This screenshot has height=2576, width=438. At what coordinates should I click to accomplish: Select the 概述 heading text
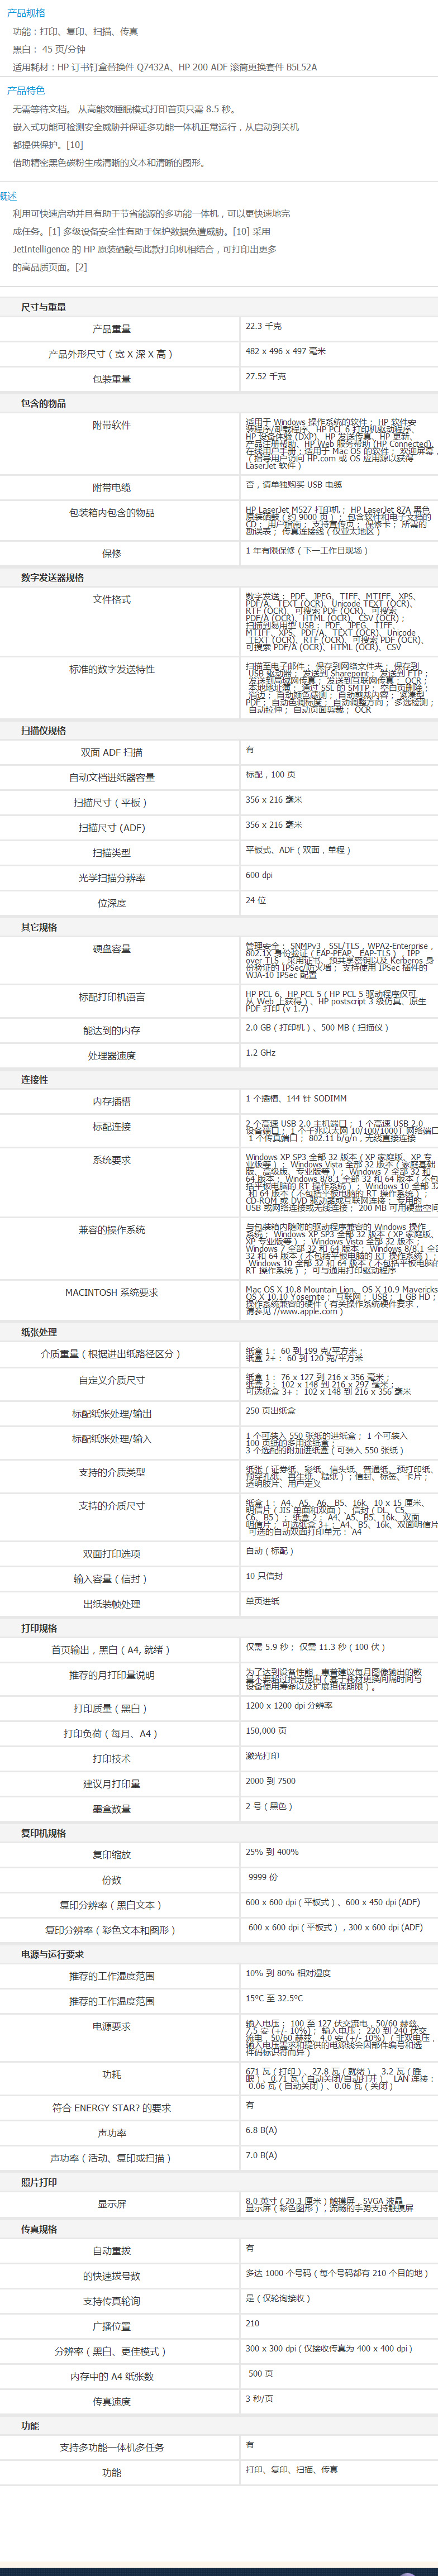(8, 196)
